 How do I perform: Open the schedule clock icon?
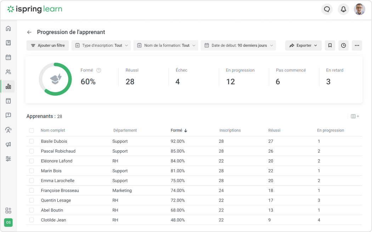(343, 45)
